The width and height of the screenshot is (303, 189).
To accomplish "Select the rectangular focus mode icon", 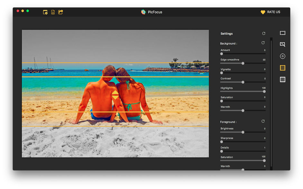I will pyautogui.click(x=282, y=33).
